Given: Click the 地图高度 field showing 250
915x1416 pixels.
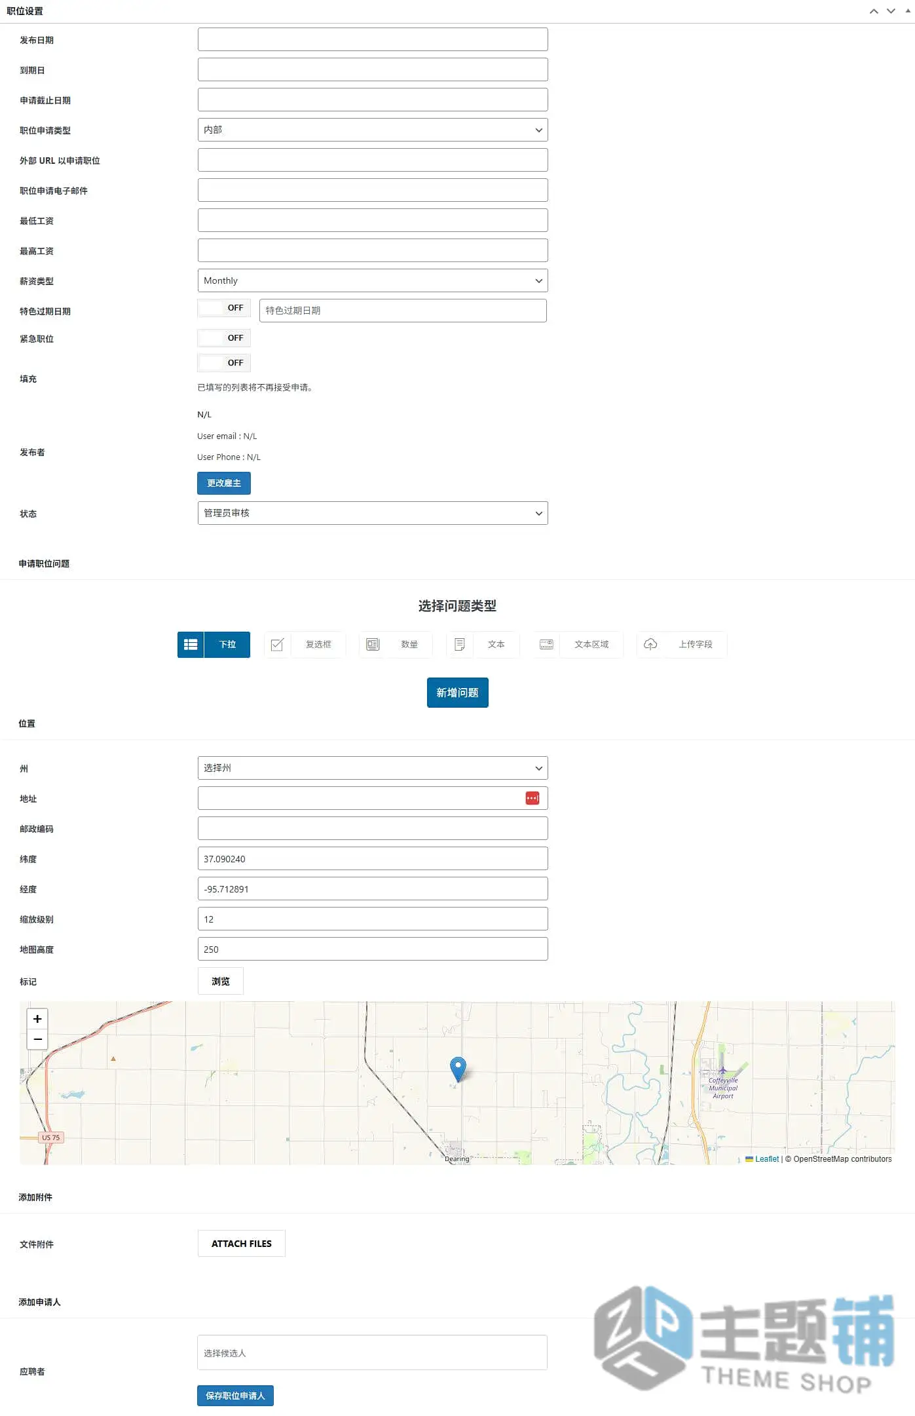Looking at the screenshot, I should pos(373,949).
